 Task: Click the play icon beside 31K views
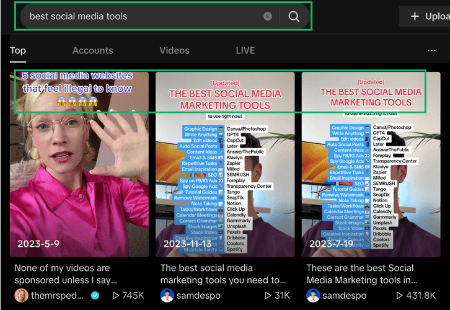click(268, 295)
